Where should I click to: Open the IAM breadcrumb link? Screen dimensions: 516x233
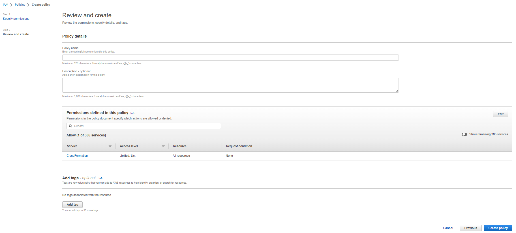(x=5, y=5)
